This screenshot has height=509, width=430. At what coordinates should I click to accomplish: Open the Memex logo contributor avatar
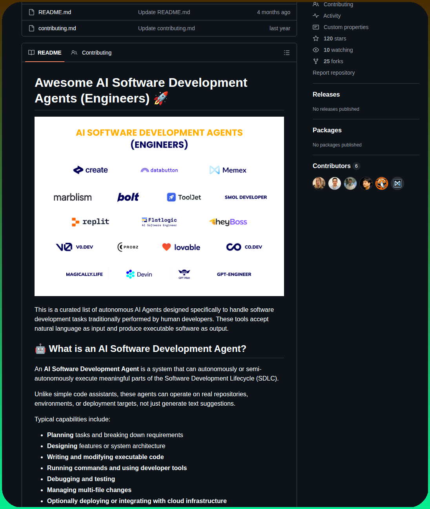coord(397,183)
